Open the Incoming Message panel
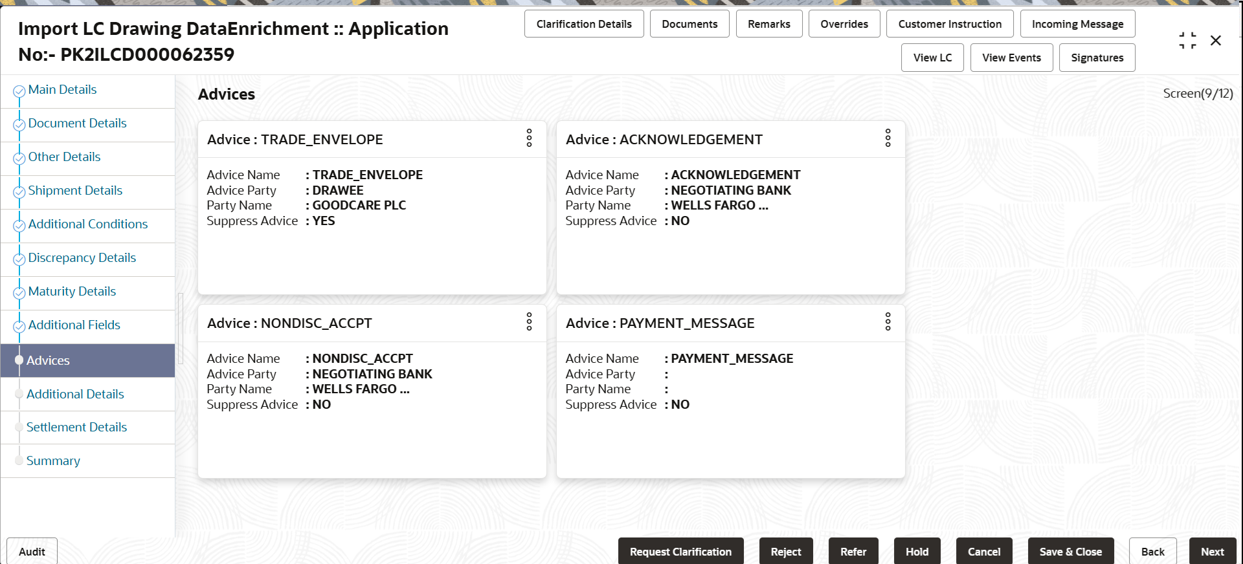Image resolution: width=1243 pixels, height=564 pixels. coord(1077,24)
